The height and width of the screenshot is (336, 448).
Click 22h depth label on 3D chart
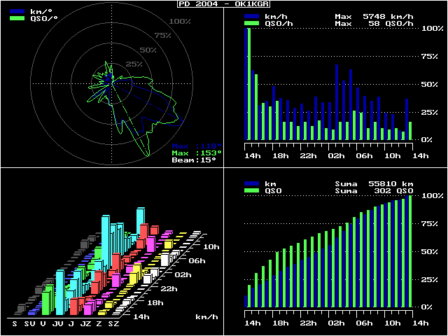tap(169, 289)
